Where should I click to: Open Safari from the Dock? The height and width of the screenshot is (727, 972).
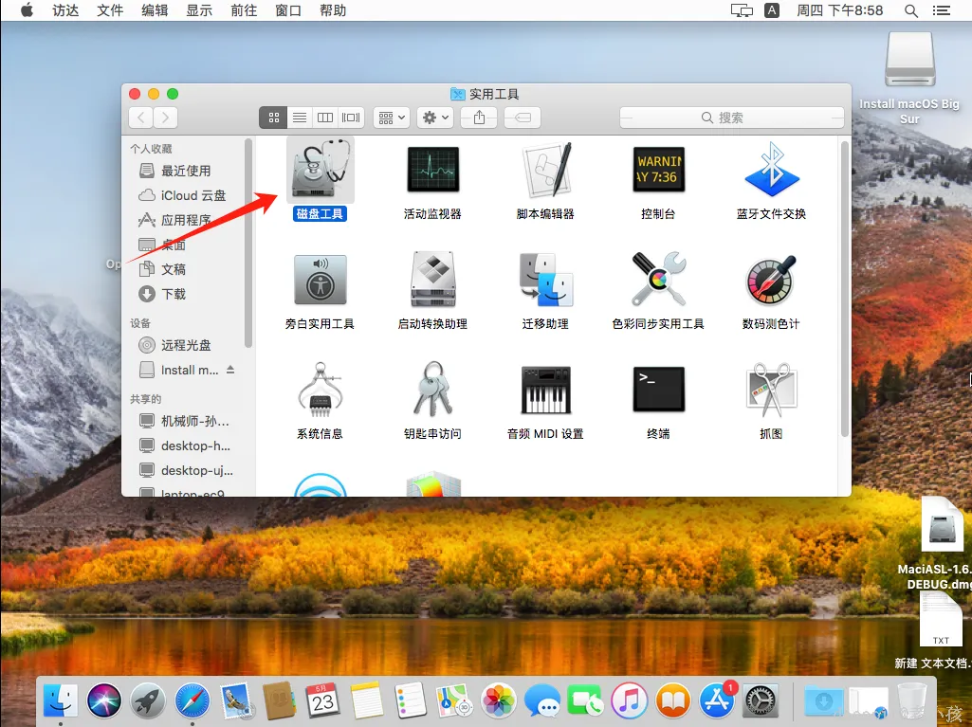coord(193,701)
